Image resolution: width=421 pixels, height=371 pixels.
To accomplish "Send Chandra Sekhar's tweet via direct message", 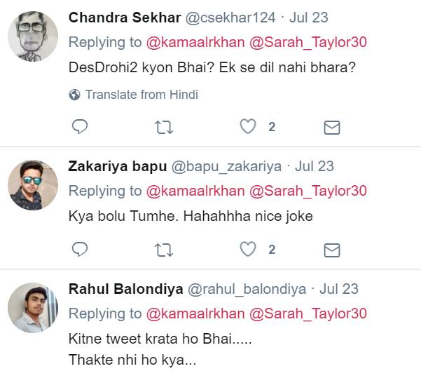I will [x=331, y=127].
